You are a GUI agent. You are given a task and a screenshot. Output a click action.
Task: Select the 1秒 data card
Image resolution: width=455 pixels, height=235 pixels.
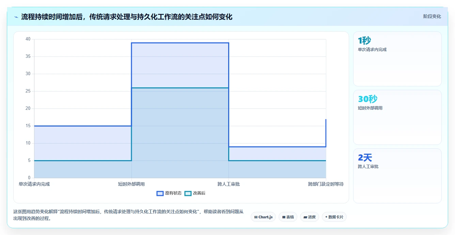click(397, 59)
